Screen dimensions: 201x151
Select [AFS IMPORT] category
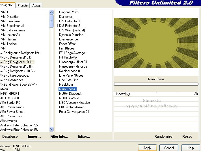pos(10,94)
